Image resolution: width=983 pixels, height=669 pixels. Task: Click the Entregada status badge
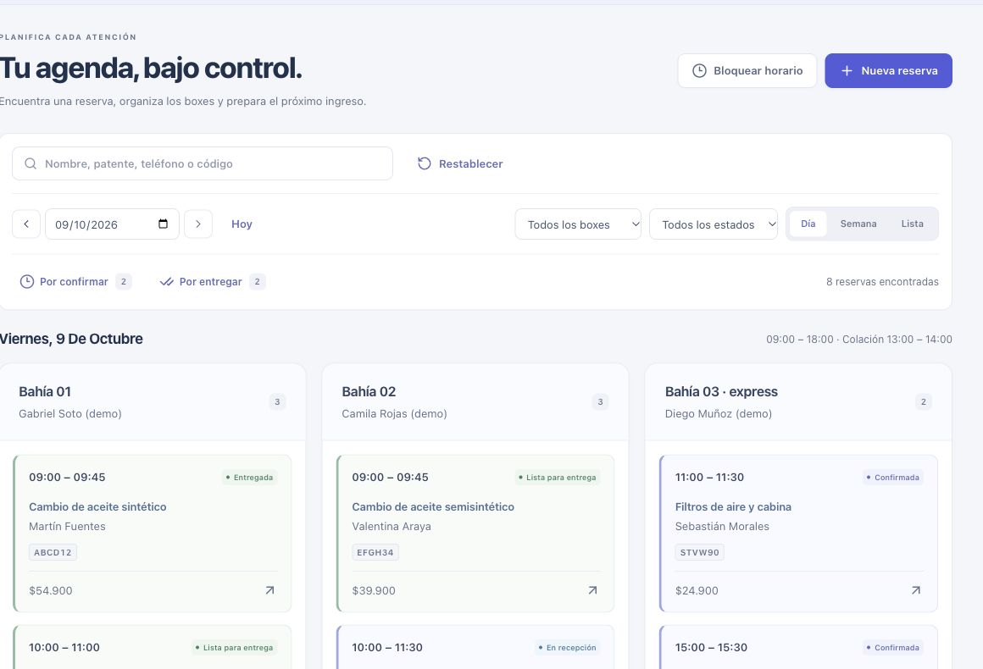[x=249, y=478]
